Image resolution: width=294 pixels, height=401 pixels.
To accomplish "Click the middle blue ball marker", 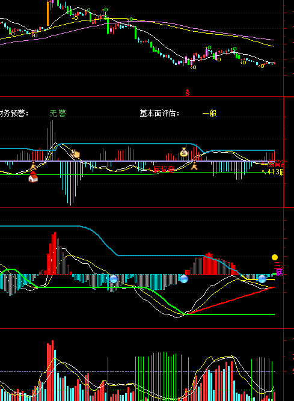I will pyautogui.click(x=184, y=279).
